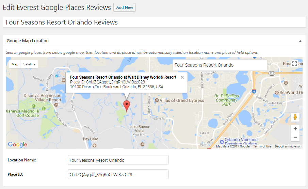This screenshot has height=189, width=308.
Task: Click the place marker near Bay Lake
Action: click(x=94, y=145)
